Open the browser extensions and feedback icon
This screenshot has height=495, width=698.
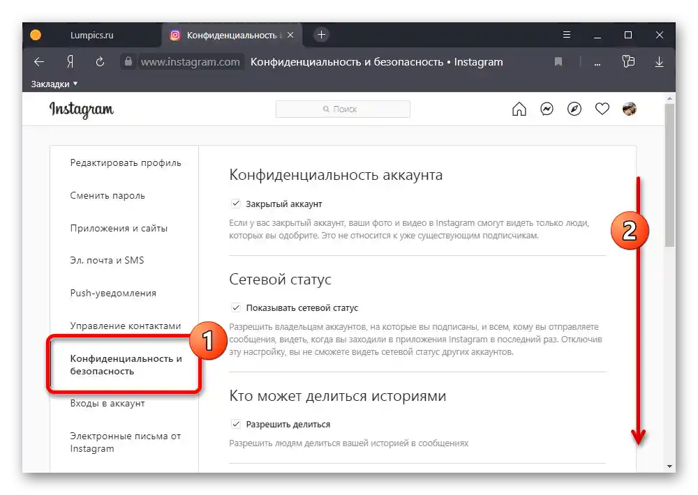pos(628,61)
